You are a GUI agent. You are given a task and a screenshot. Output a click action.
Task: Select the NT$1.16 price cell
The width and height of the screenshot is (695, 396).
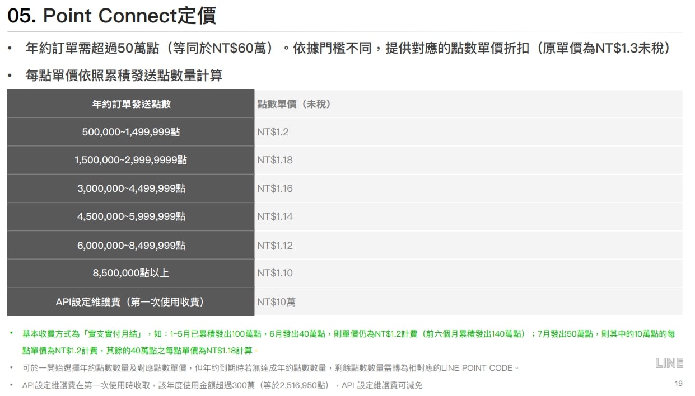[275, 188]
